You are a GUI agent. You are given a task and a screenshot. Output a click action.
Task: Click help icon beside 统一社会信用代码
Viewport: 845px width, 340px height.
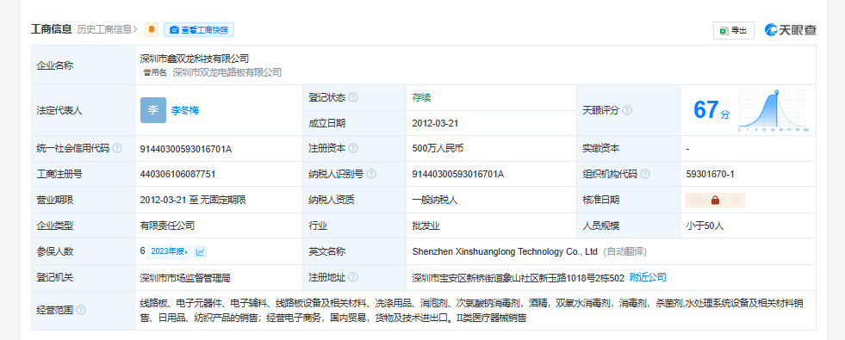tap(116, 148)
